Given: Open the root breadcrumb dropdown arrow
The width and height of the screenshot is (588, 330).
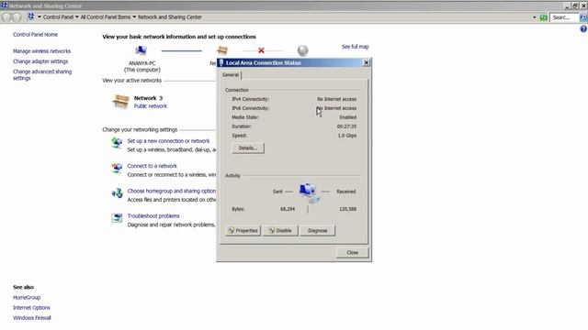Looking at the screenshot, I should pyautogui.click(x=40, y=17).
